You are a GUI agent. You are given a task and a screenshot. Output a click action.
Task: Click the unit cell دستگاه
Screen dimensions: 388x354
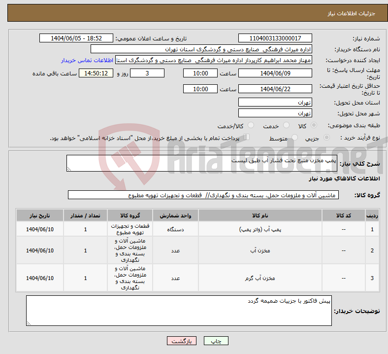point(175,229)
